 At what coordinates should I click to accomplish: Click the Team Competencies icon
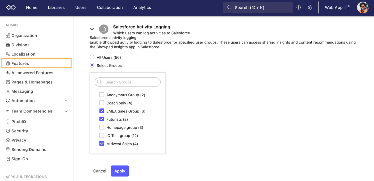(8, 111)
